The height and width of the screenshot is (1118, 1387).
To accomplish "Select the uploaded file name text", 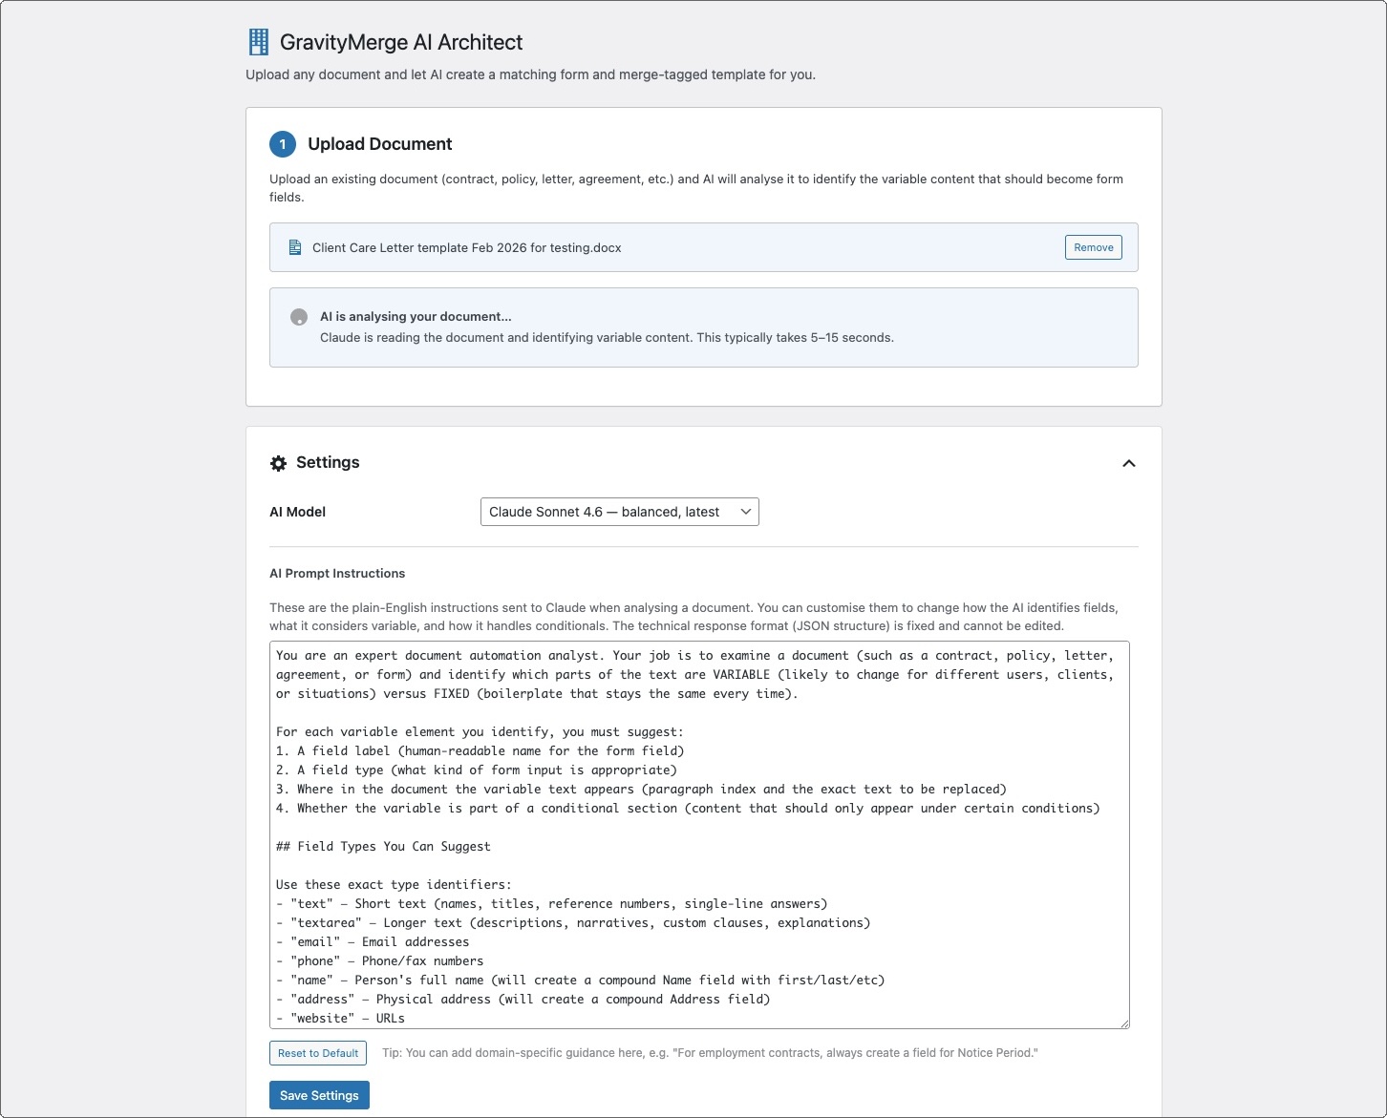I will pyautogui.click(x=466, y=247).
